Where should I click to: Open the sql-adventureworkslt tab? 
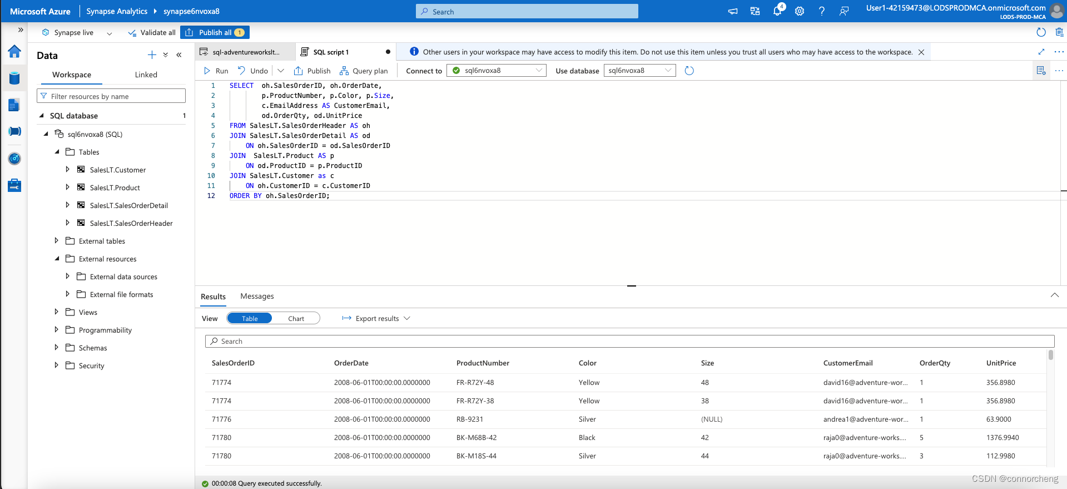[246, 52]
